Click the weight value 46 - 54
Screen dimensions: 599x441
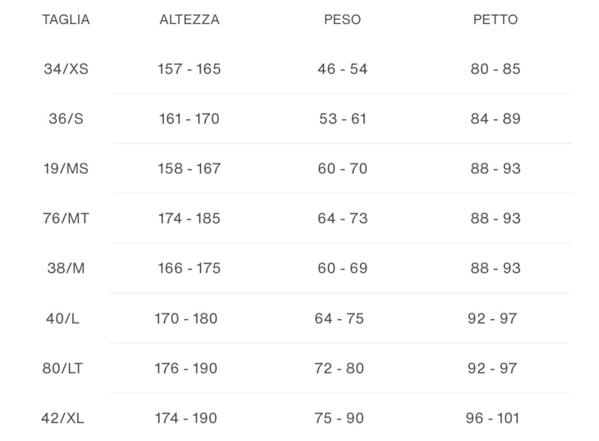point(342,69)
